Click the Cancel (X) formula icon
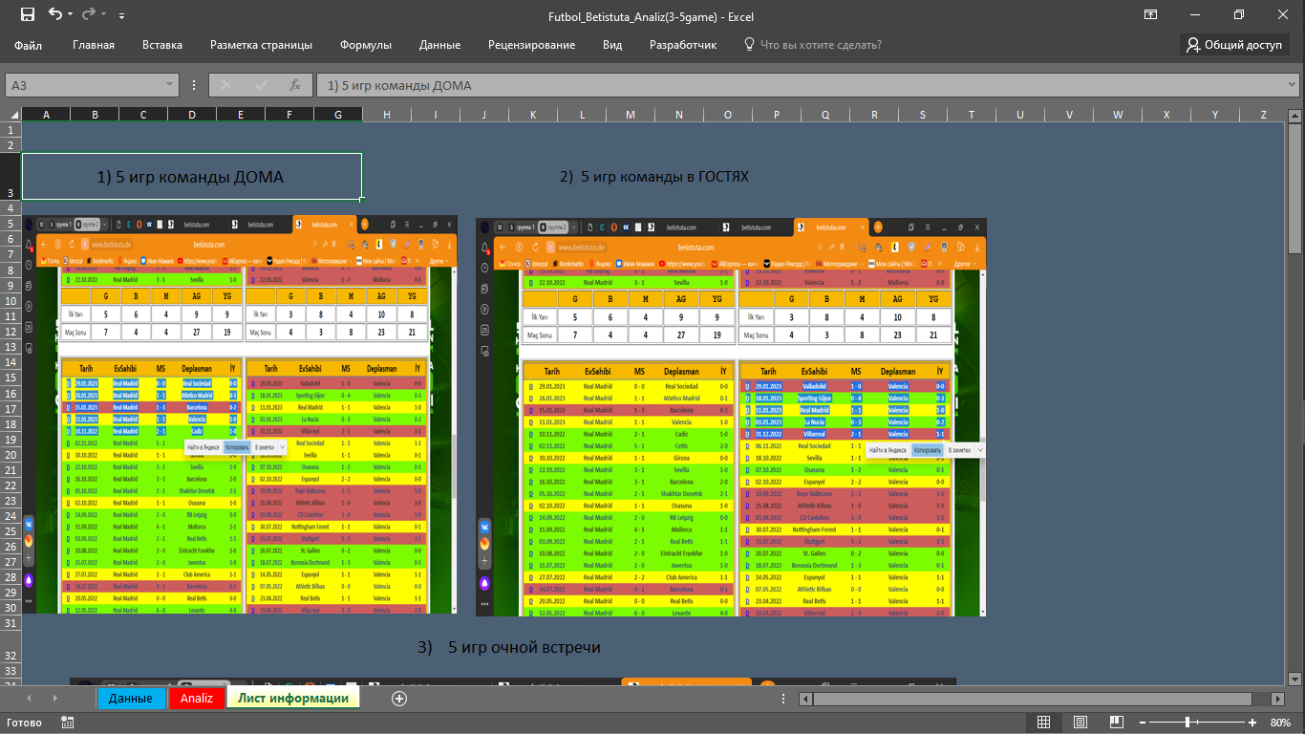This screenshot has height=734, width=1305. click(226, 85)
